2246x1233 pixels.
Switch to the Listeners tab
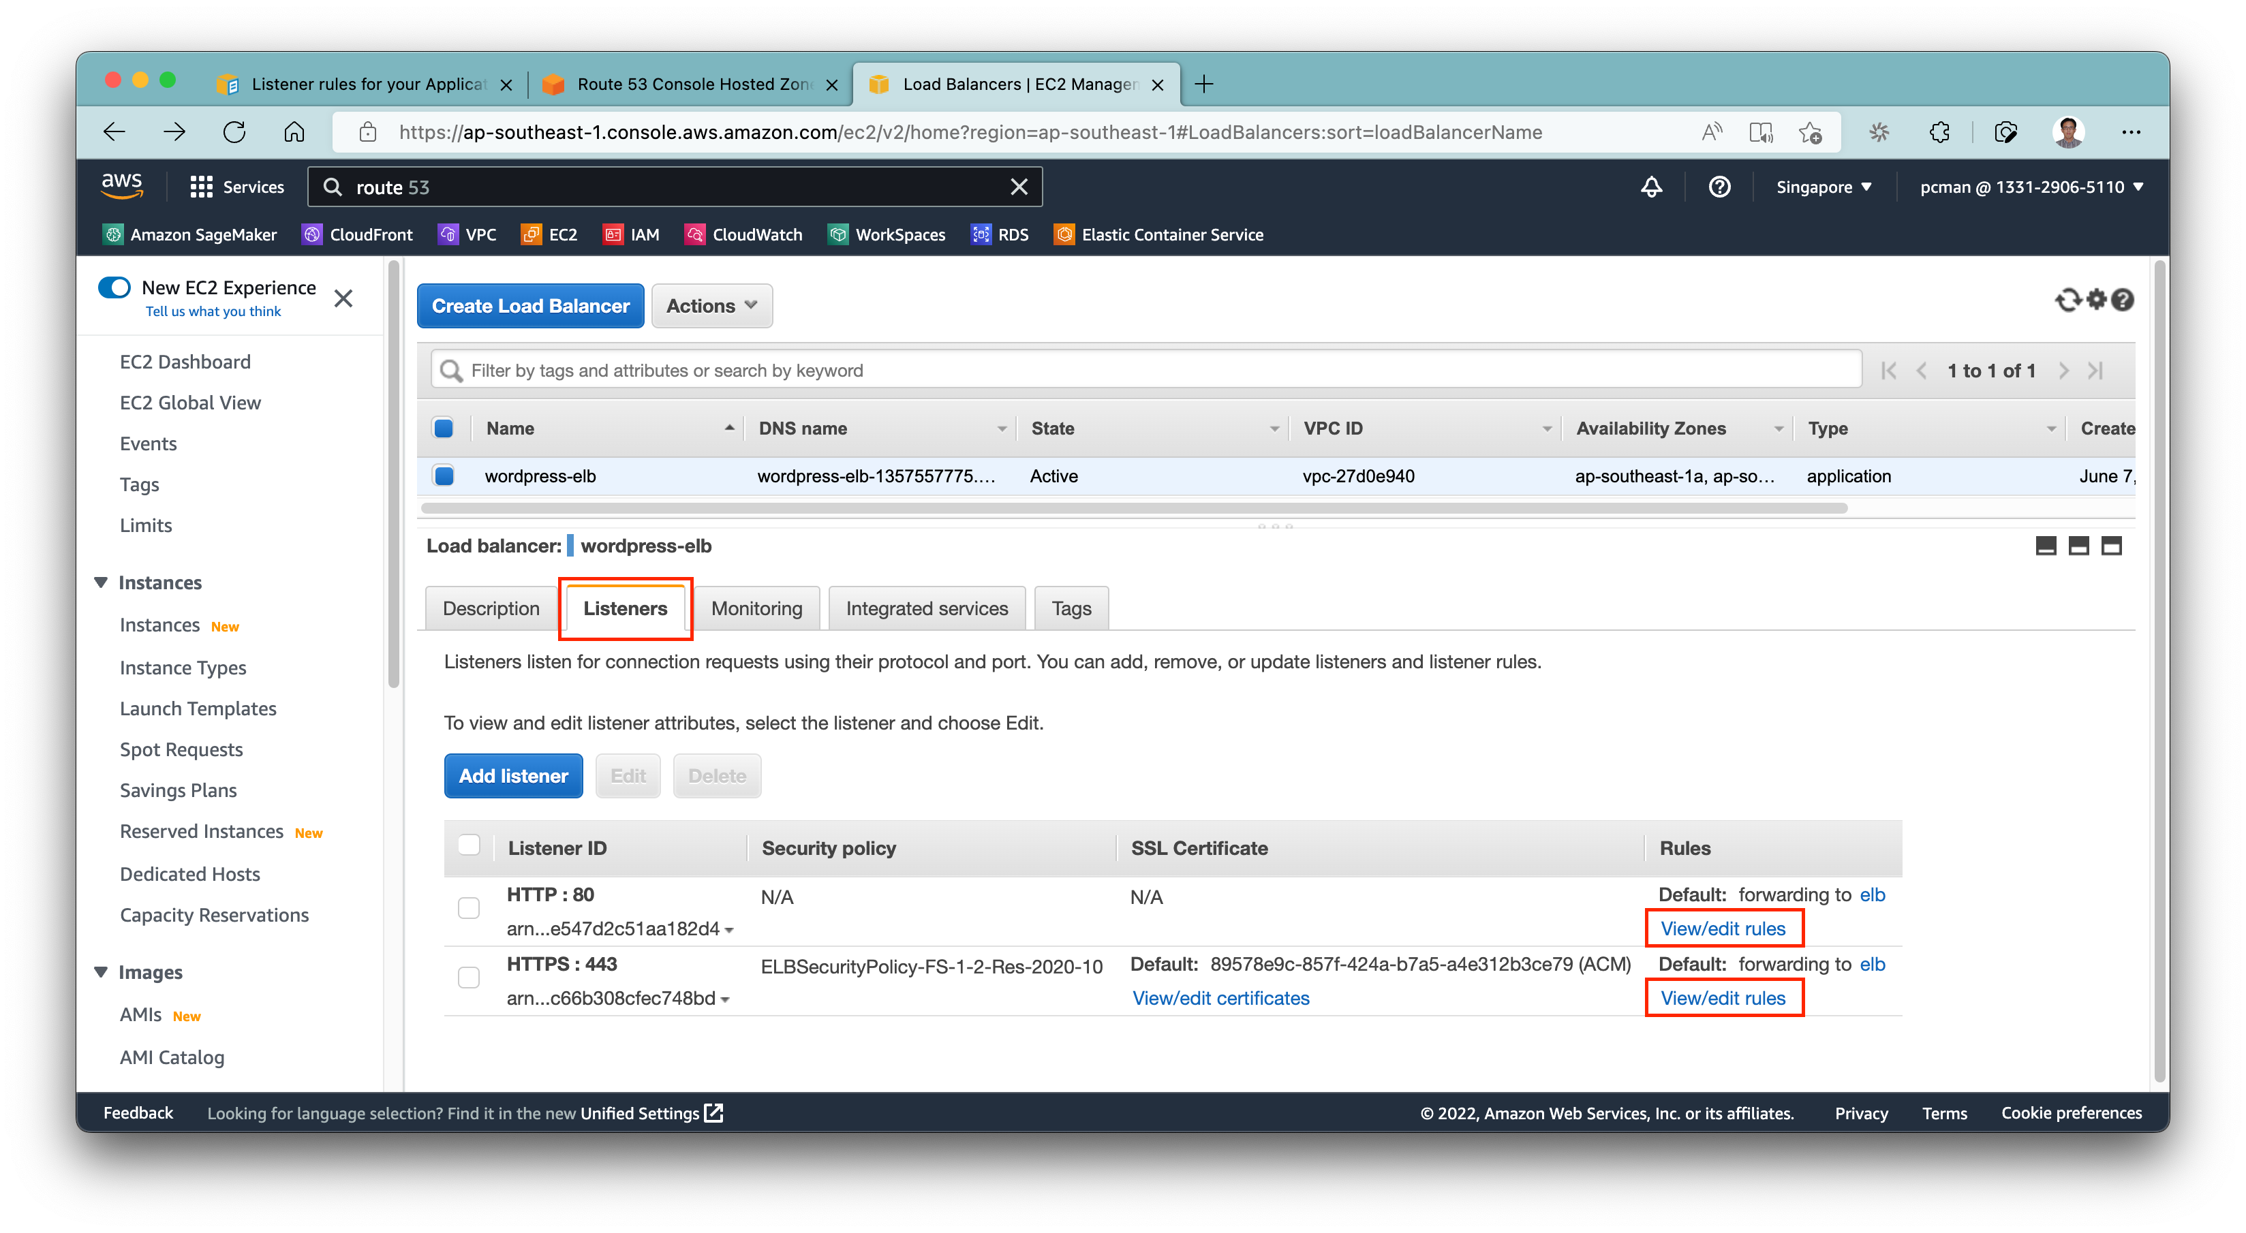pyautogui.click(x=625, y=608)
